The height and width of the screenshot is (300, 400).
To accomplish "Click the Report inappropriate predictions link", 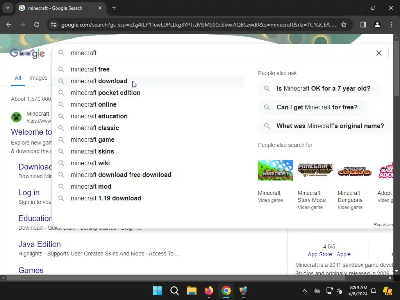I will 383,225.
